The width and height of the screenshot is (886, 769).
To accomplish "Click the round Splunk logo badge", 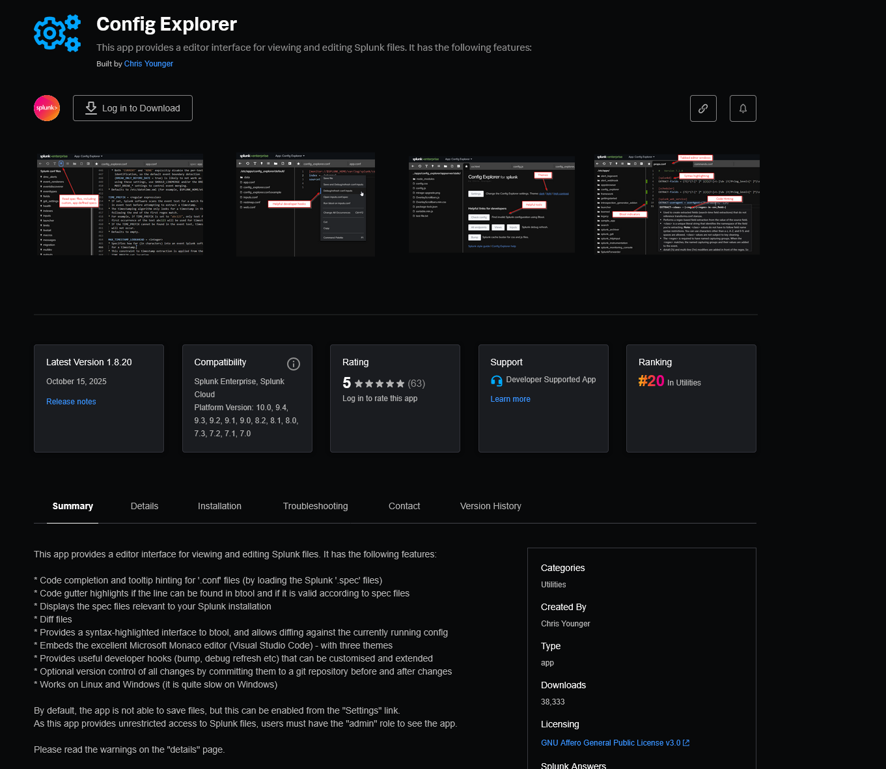I will click(x=47, y=108).
